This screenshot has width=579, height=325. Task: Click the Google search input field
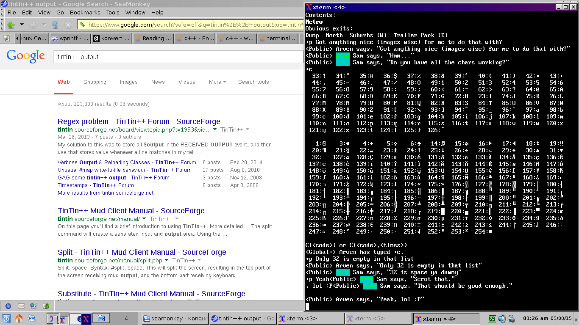(178, 57)
